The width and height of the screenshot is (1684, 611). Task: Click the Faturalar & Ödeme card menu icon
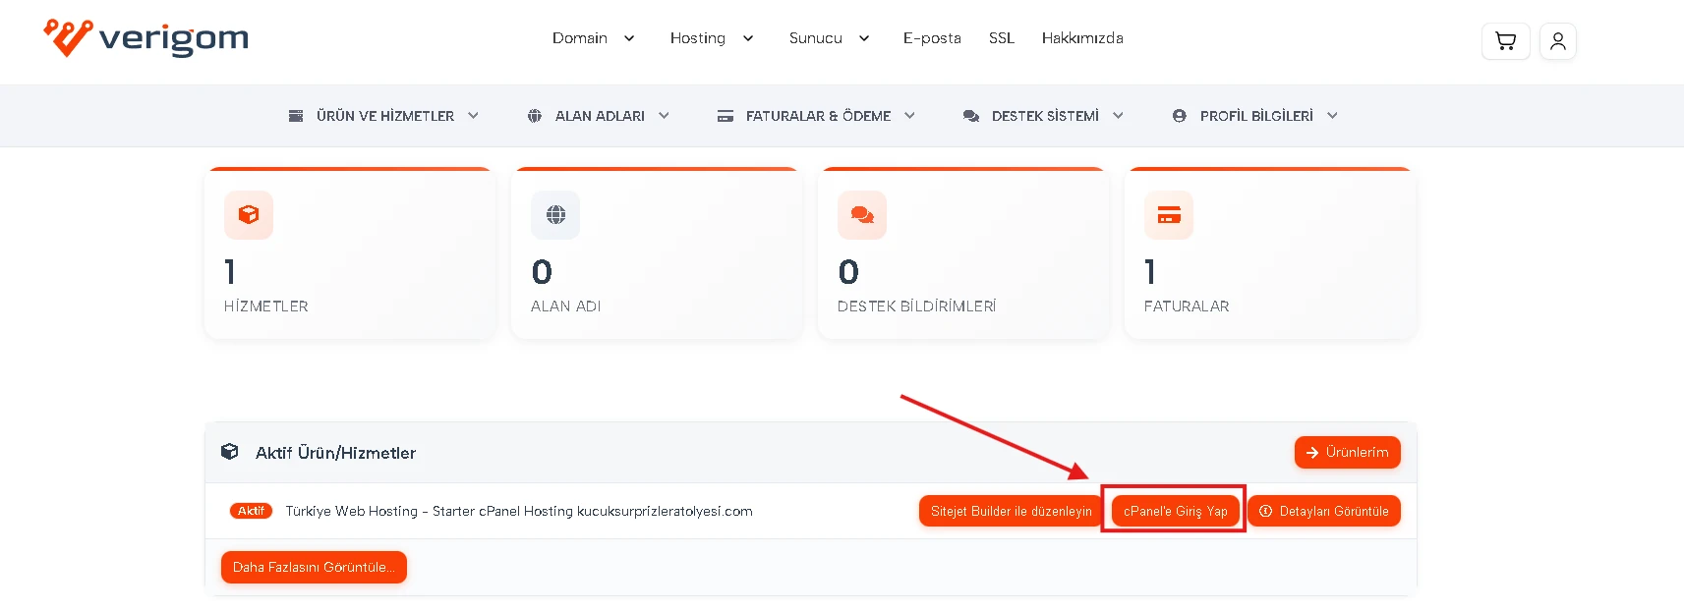coord(726,116)
